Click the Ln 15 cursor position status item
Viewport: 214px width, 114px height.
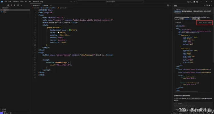pos(174,113)
